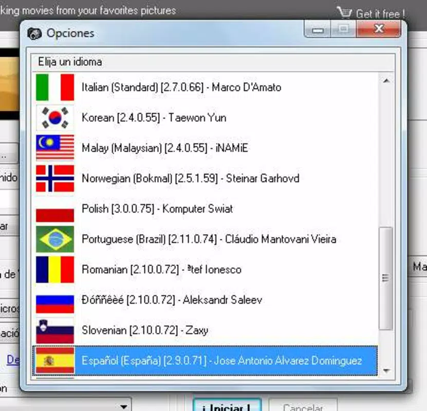
Task: Click the ¡ Iniciar ! button
Action: 228,405
